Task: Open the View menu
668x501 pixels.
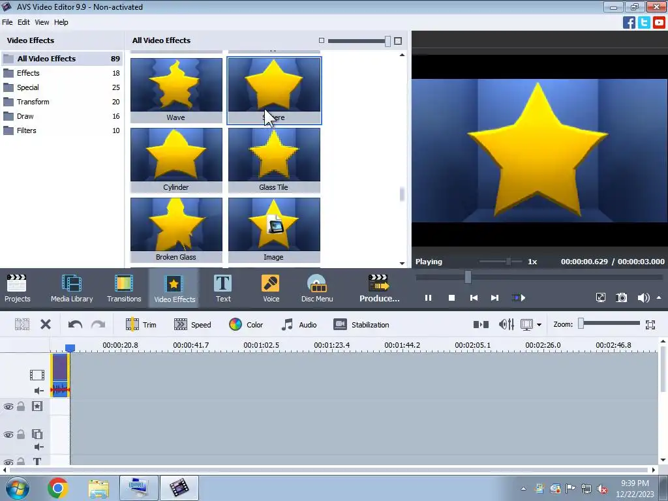Action: click(42, 22)
